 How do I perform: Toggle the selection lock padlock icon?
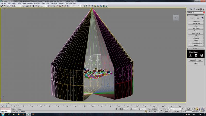(x=117, y=109)
